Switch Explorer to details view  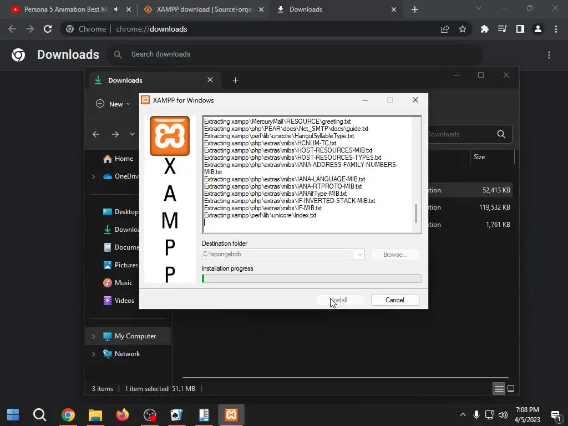(x=499, y=389)
